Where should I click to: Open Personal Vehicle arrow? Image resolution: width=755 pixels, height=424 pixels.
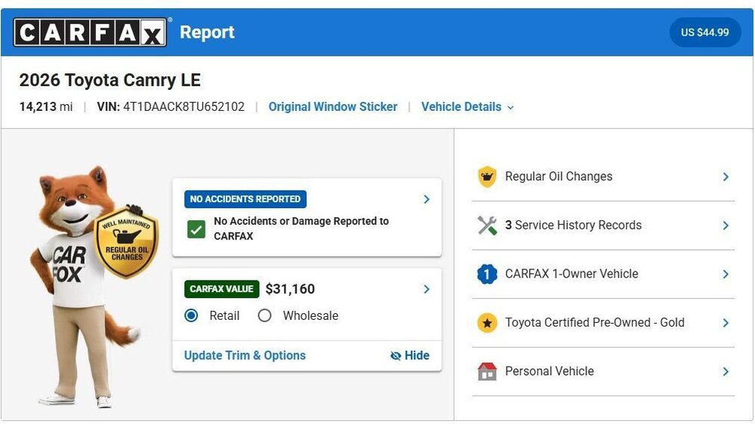(726, 371)
